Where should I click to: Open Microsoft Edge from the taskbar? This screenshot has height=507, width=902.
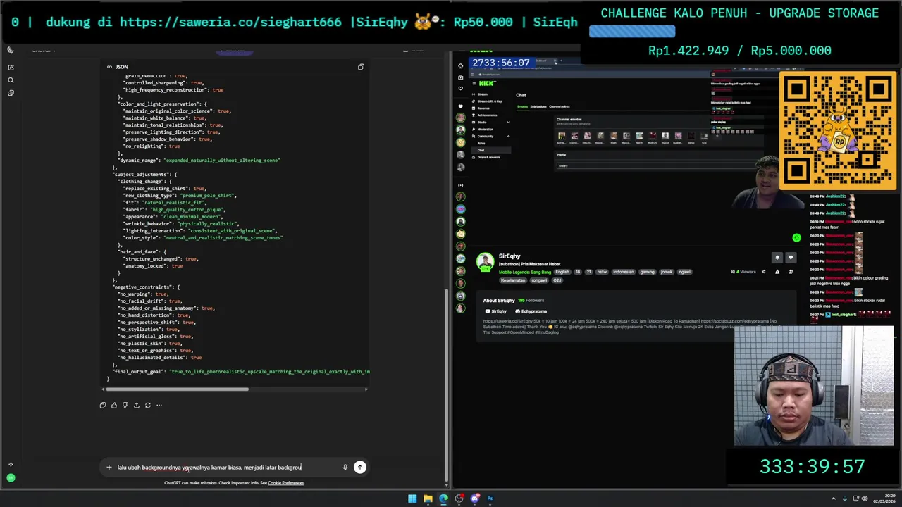pyautogui.click(x=443, y=499)
